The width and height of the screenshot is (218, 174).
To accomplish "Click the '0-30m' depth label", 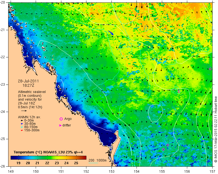I will (x=29, y=120).
